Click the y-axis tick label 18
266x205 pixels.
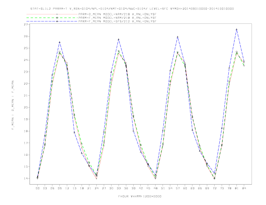pyautogui.click(x=26, y=131)
